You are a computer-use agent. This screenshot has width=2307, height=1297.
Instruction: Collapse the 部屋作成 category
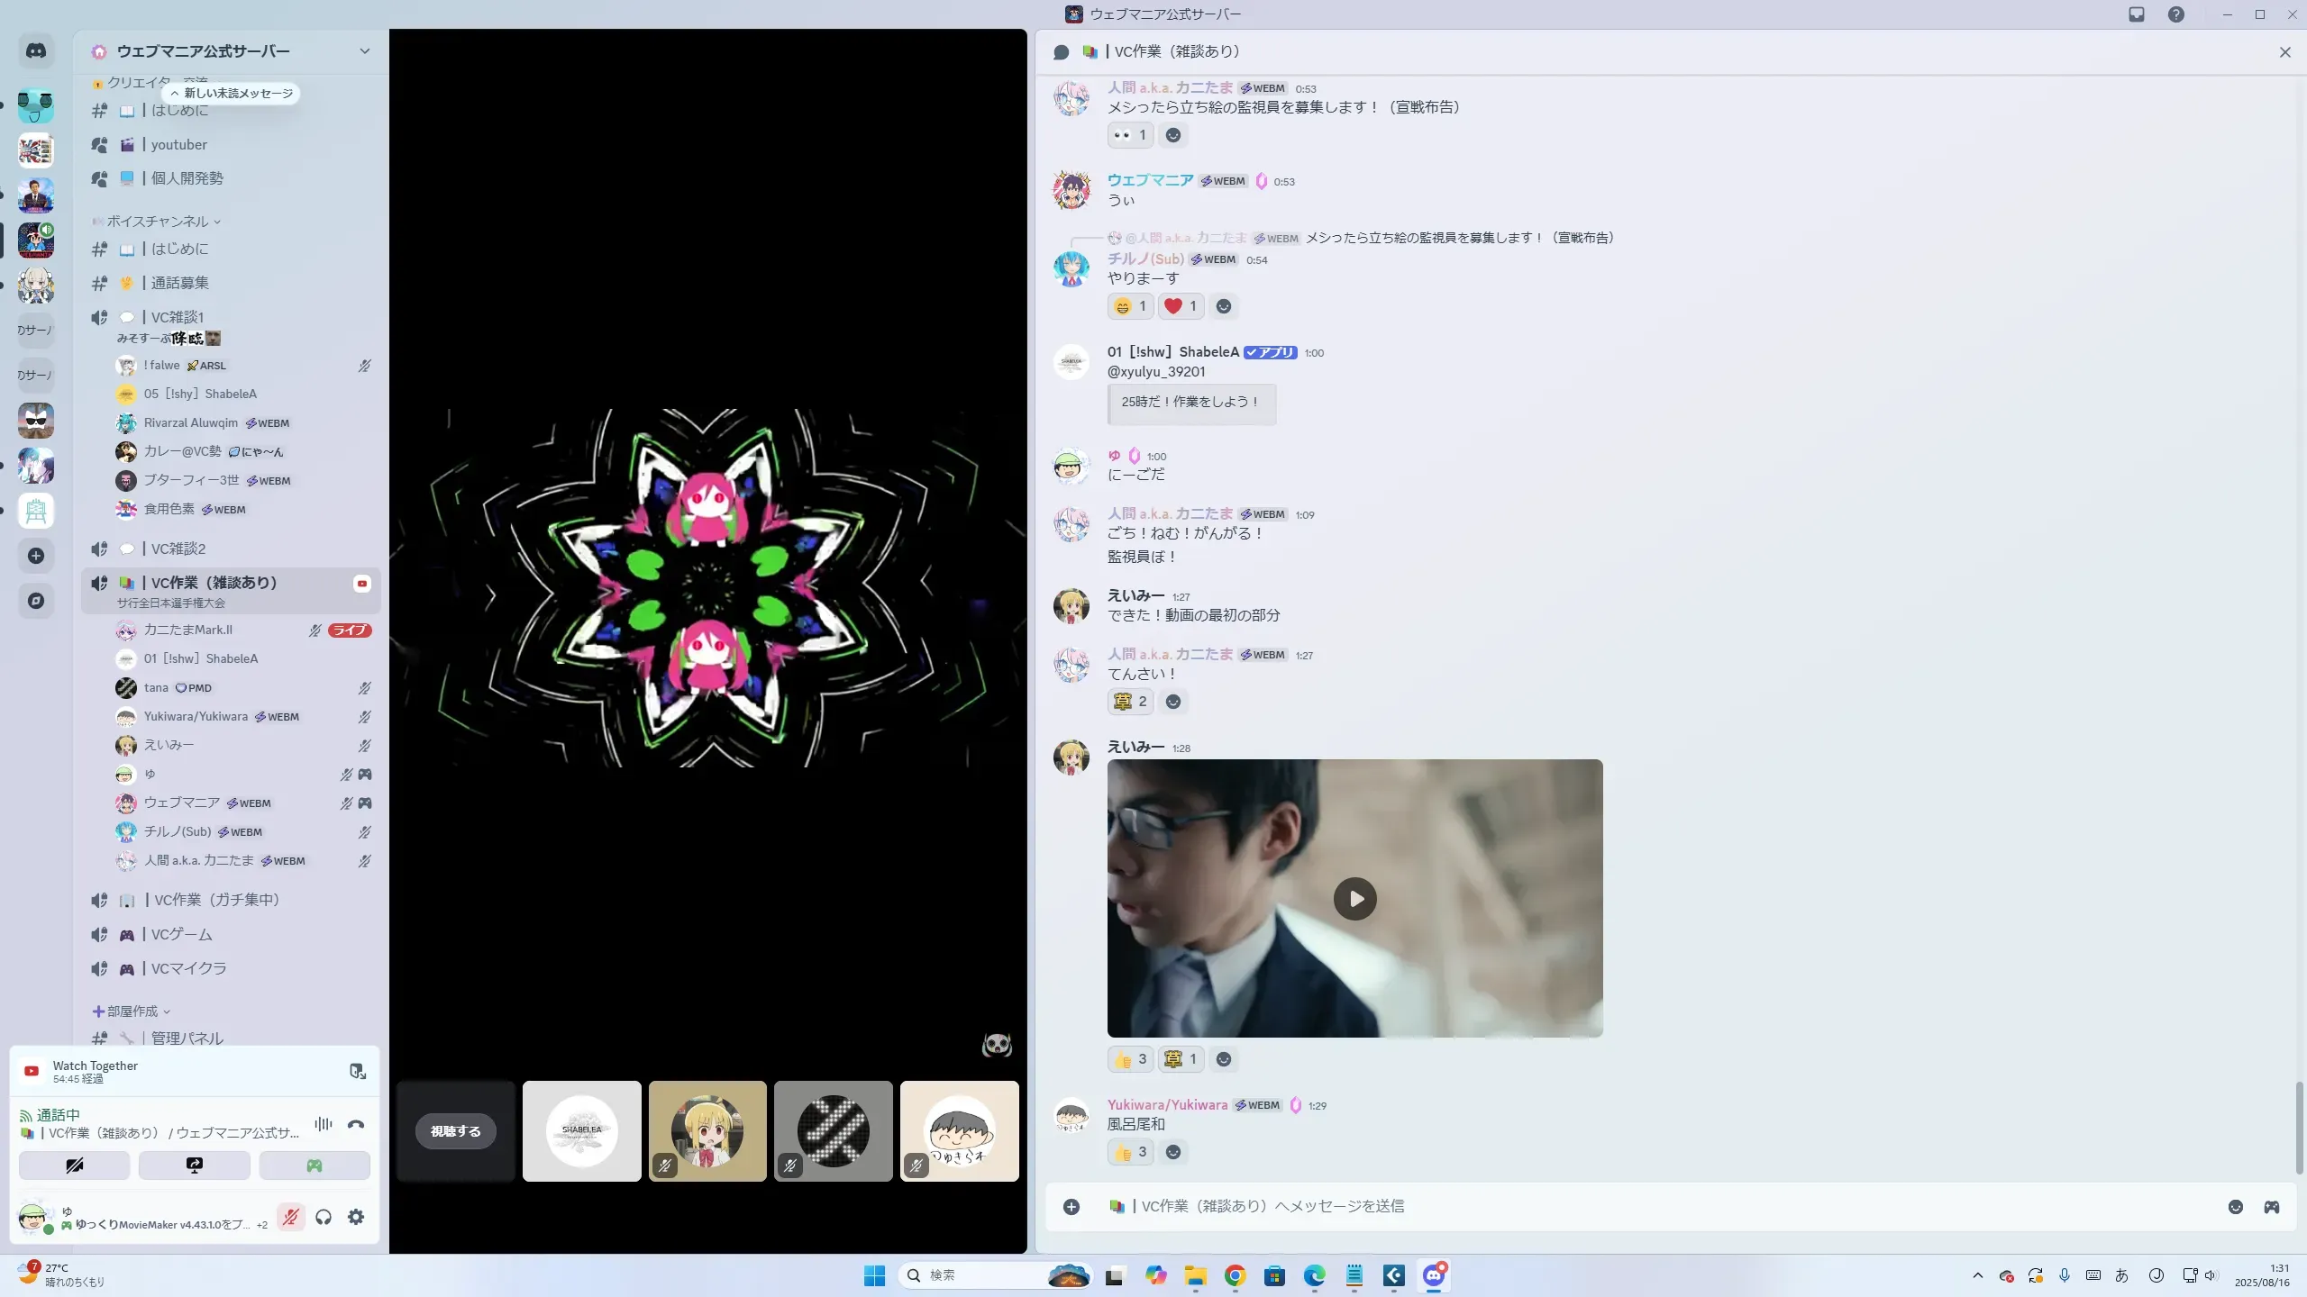(x=132, y=1011)
